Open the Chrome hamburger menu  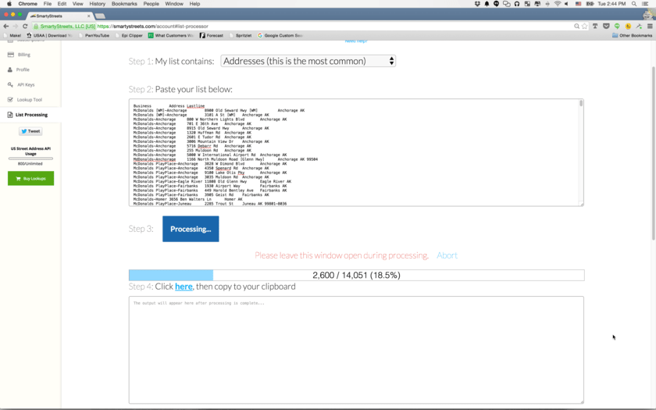pyautogui.click(x=650, y=26)
